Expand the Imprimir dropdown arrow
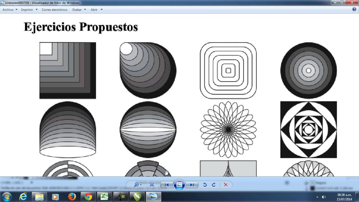The image size is (359, 202). coord(36,10)
